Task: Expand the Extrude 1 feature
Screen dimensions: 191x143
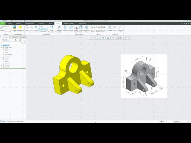Action: 2,58
